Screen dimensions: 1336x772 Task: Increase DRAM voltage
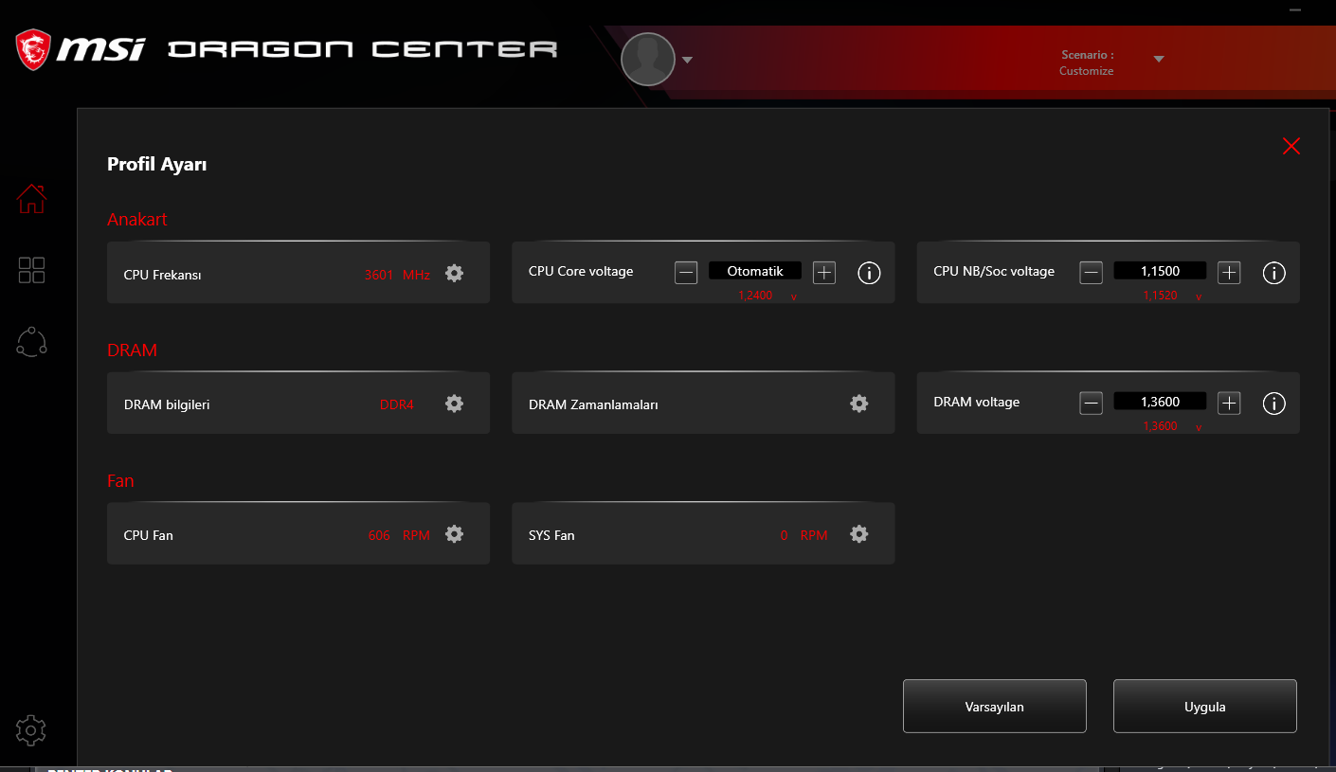1229,404
